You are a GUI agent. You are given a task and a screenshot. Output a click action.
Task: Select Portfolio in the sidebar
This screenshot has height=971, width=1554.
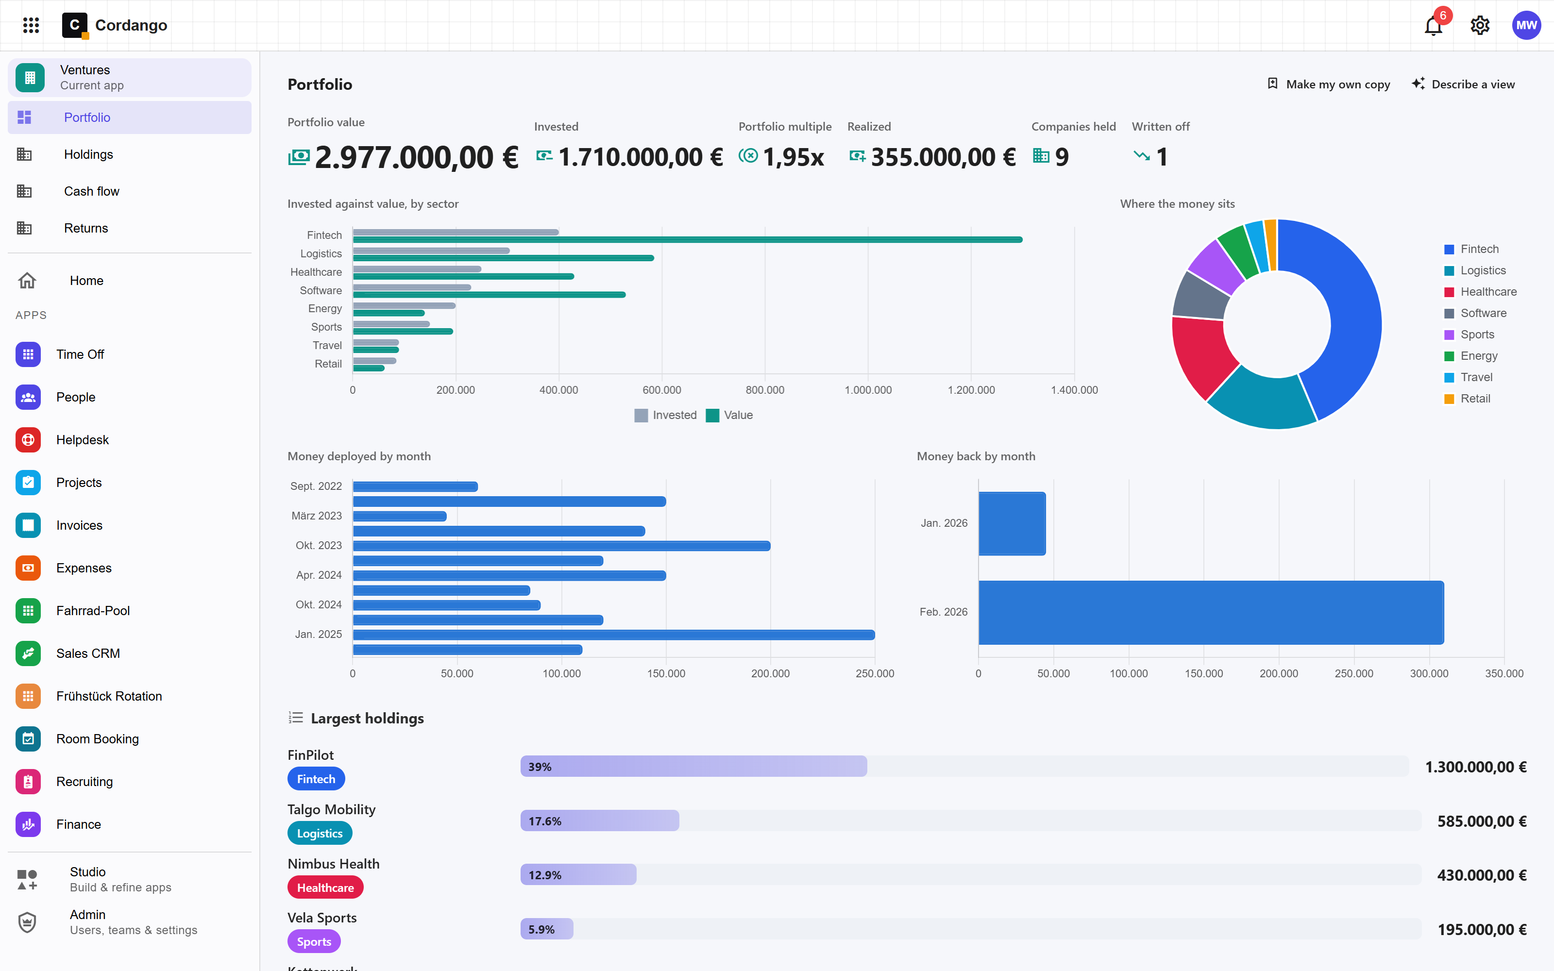130,117
